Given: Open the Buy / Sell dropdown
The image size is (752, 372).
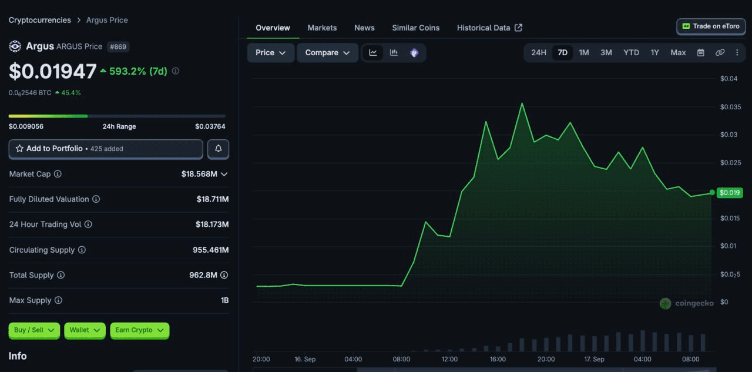Looking at the screenshot, I should [x=34, y=330].
